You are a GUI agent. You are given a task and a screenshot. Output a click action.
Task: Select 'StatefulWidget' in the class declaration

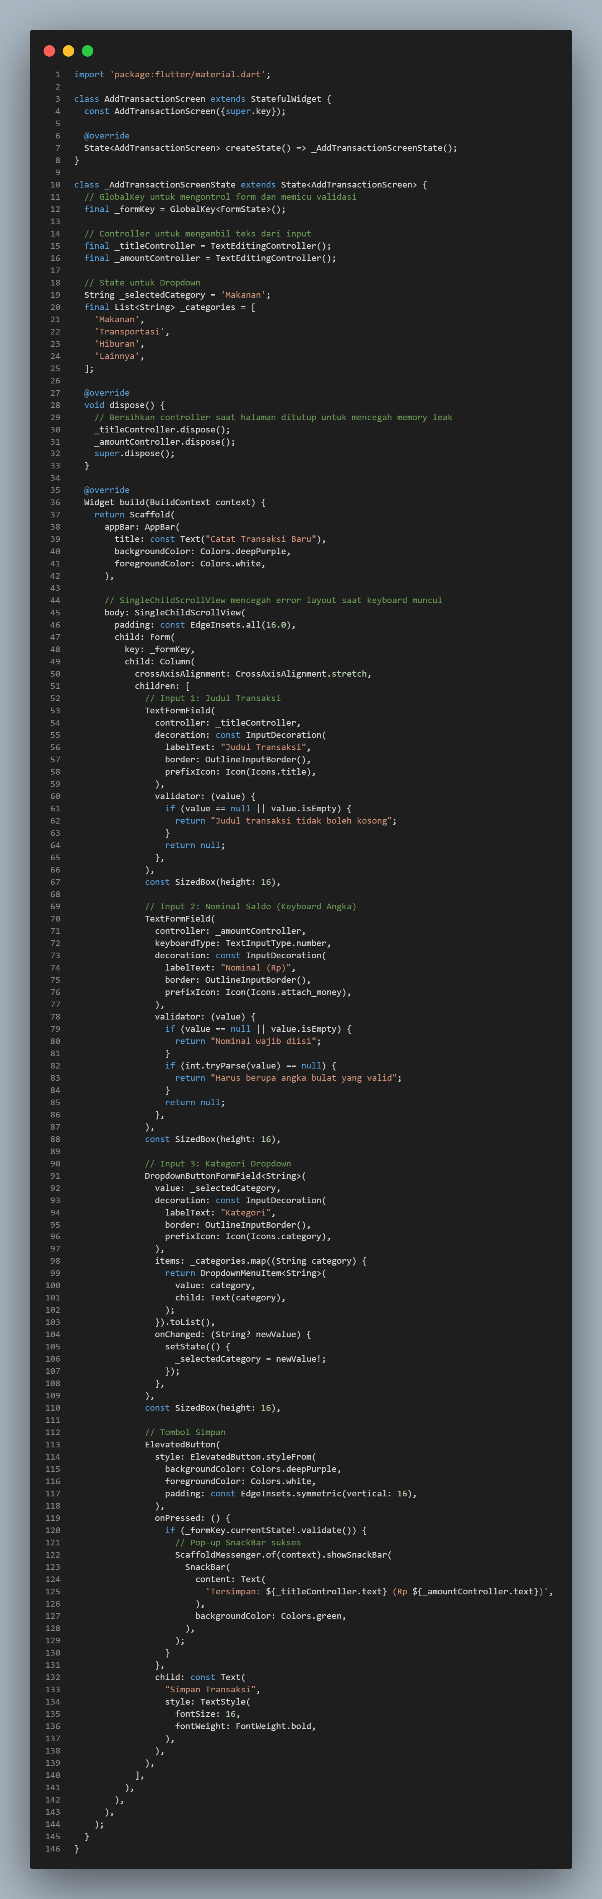(286, 99)
